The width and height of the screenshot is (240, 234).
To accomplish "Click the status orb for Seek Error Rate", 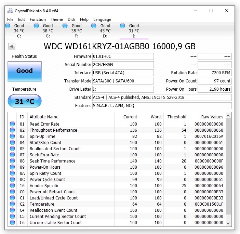I will click(12, 155).
